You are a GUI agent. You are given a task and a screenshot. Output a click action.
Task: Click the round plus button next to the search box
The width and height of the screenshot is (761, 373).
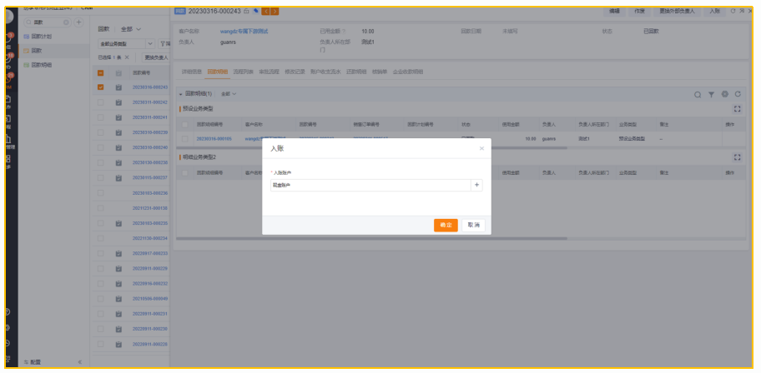coord(78,22)
